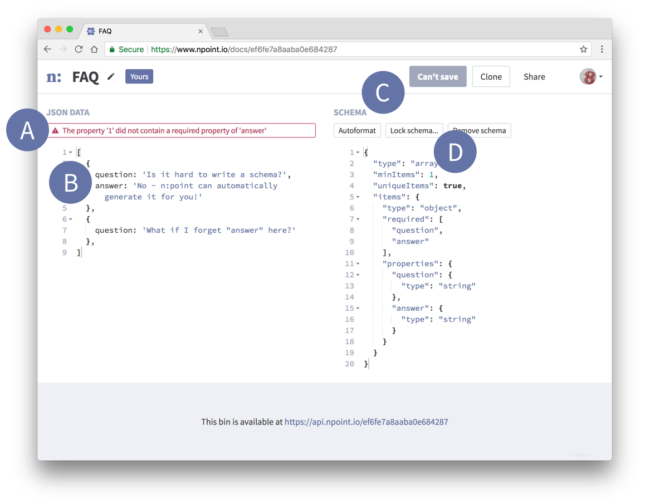The height and width of the screenshot is (499, 650).
Task: Click the Clone button
Action: tap(491, 77)
